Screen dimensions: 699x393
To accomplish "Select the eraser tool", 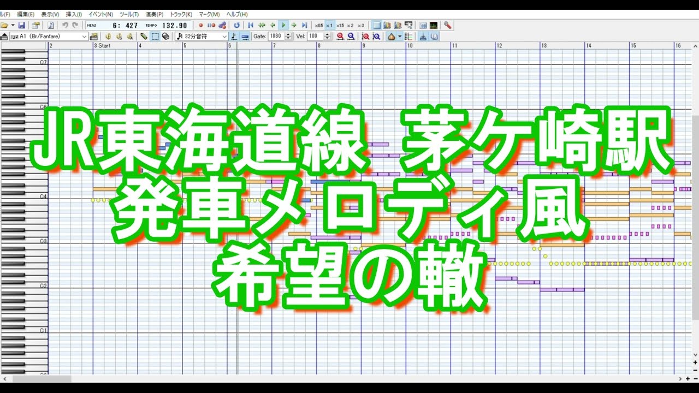I will [x=165, y=37].
